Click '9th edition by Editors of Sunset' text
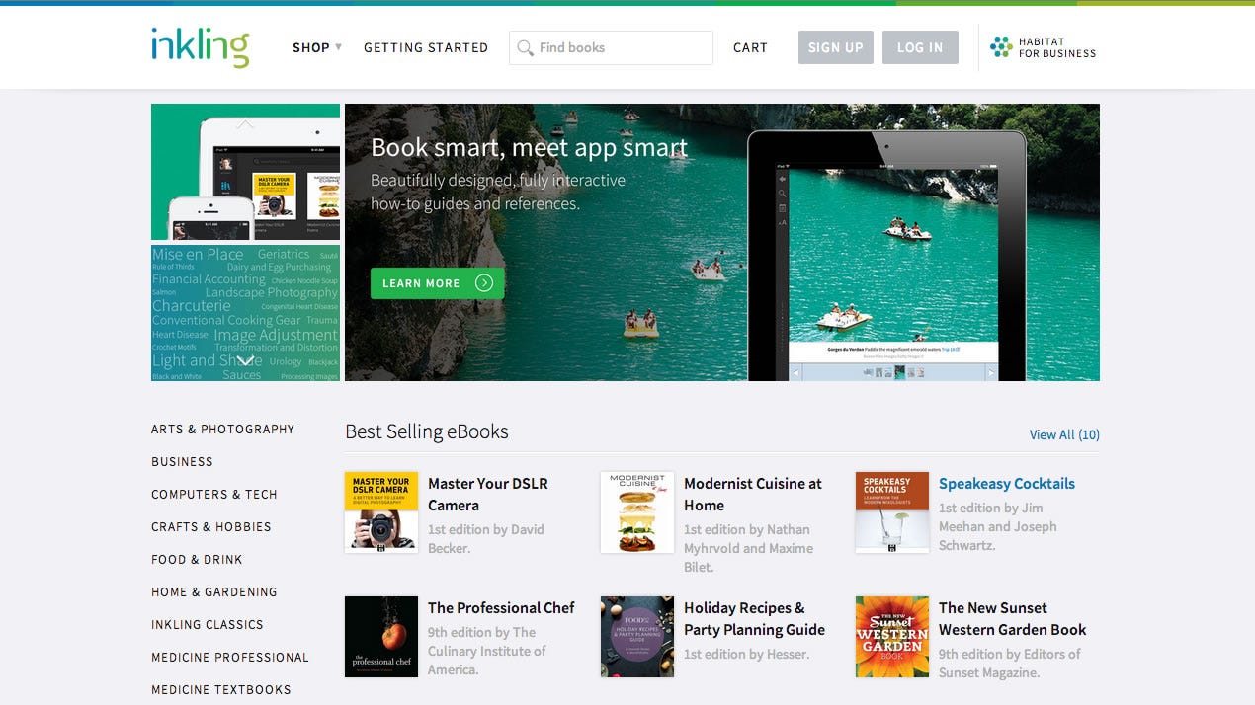This screenshot has height=705, width=1255. pos(1010,663)
